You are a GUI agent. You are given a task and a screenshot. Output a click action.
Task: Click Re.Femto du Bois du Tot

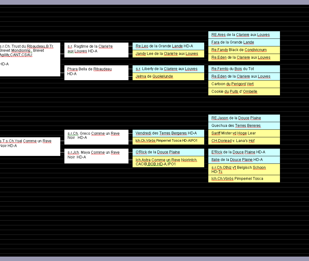click(x=244, y=69)
